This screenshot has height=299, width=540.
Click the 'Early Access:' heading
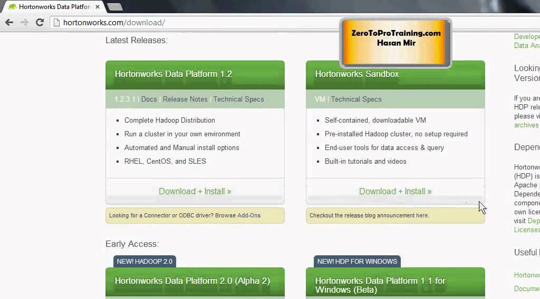click(x=132, y=244)
